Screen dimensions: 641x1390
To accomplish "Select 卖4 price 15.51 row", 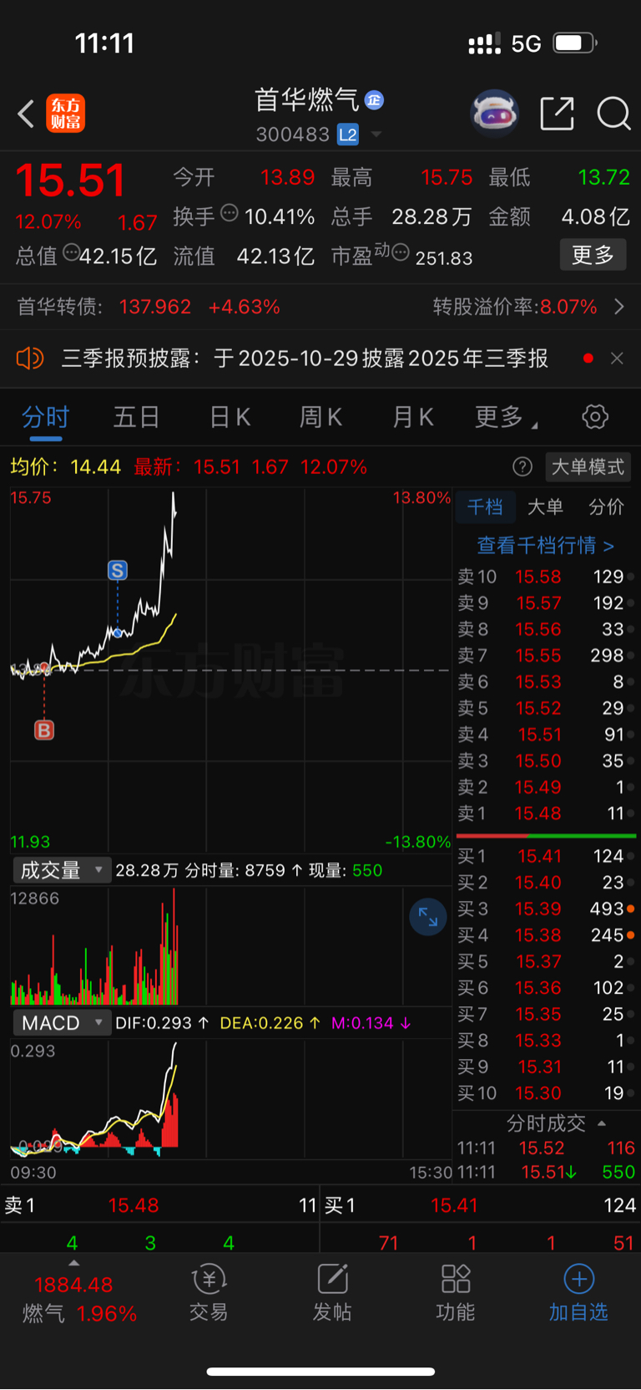I will tap(547, 735).
